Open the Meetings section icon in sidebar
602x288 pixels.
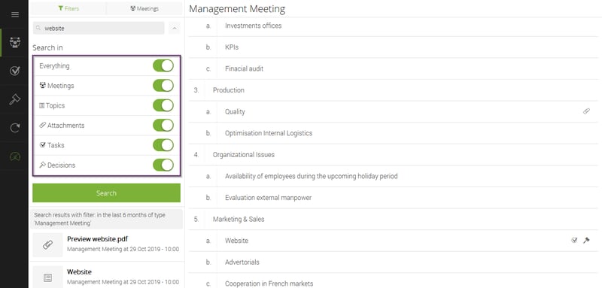pos(14,43)
